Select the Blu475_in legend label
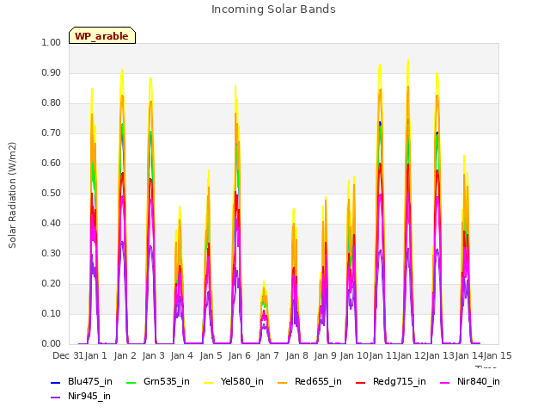Screen dimensions: 550x413 (x=90, y=382)
